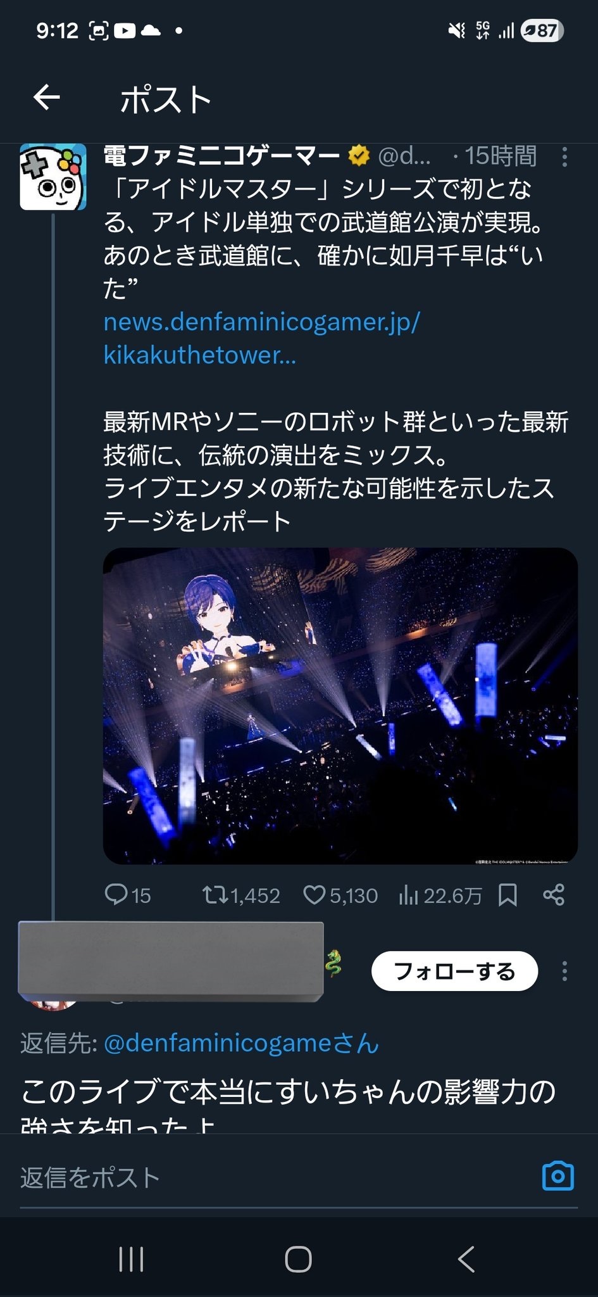Viewport: 598px width, 1297px height.
Task: Open more options for 電ファミニコゲーマー post
Action: (564, 157)
